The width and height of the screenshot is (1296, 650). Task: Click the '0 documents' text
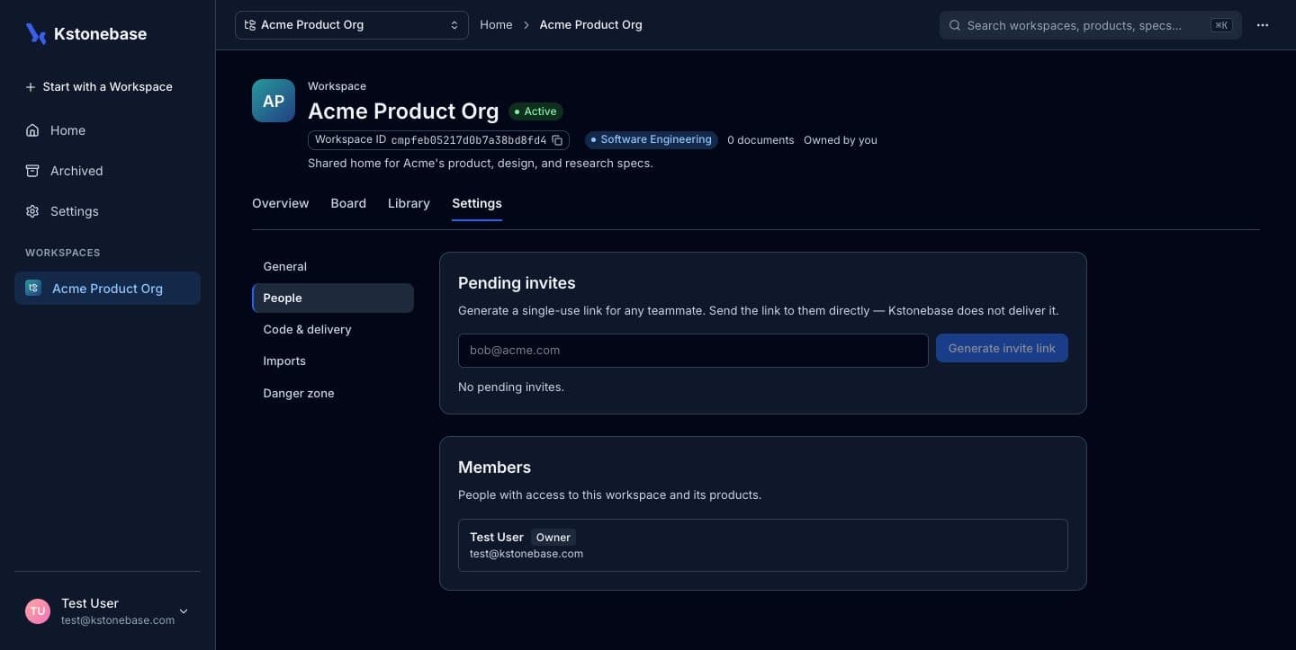[760, 140]
